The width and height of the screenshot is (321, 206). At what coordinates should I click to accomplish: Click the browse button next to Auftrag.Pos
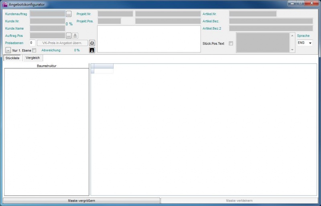click(69, 36)
